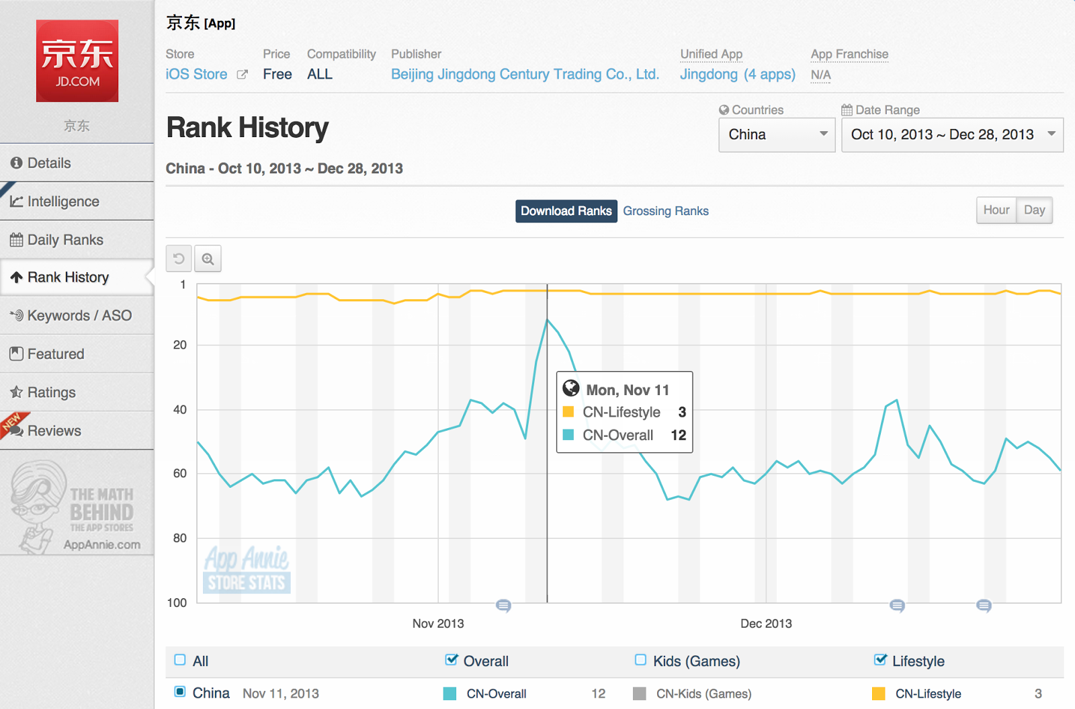
Task: Click the Date Range calendar icon
Action: click(x=847, y=110)
